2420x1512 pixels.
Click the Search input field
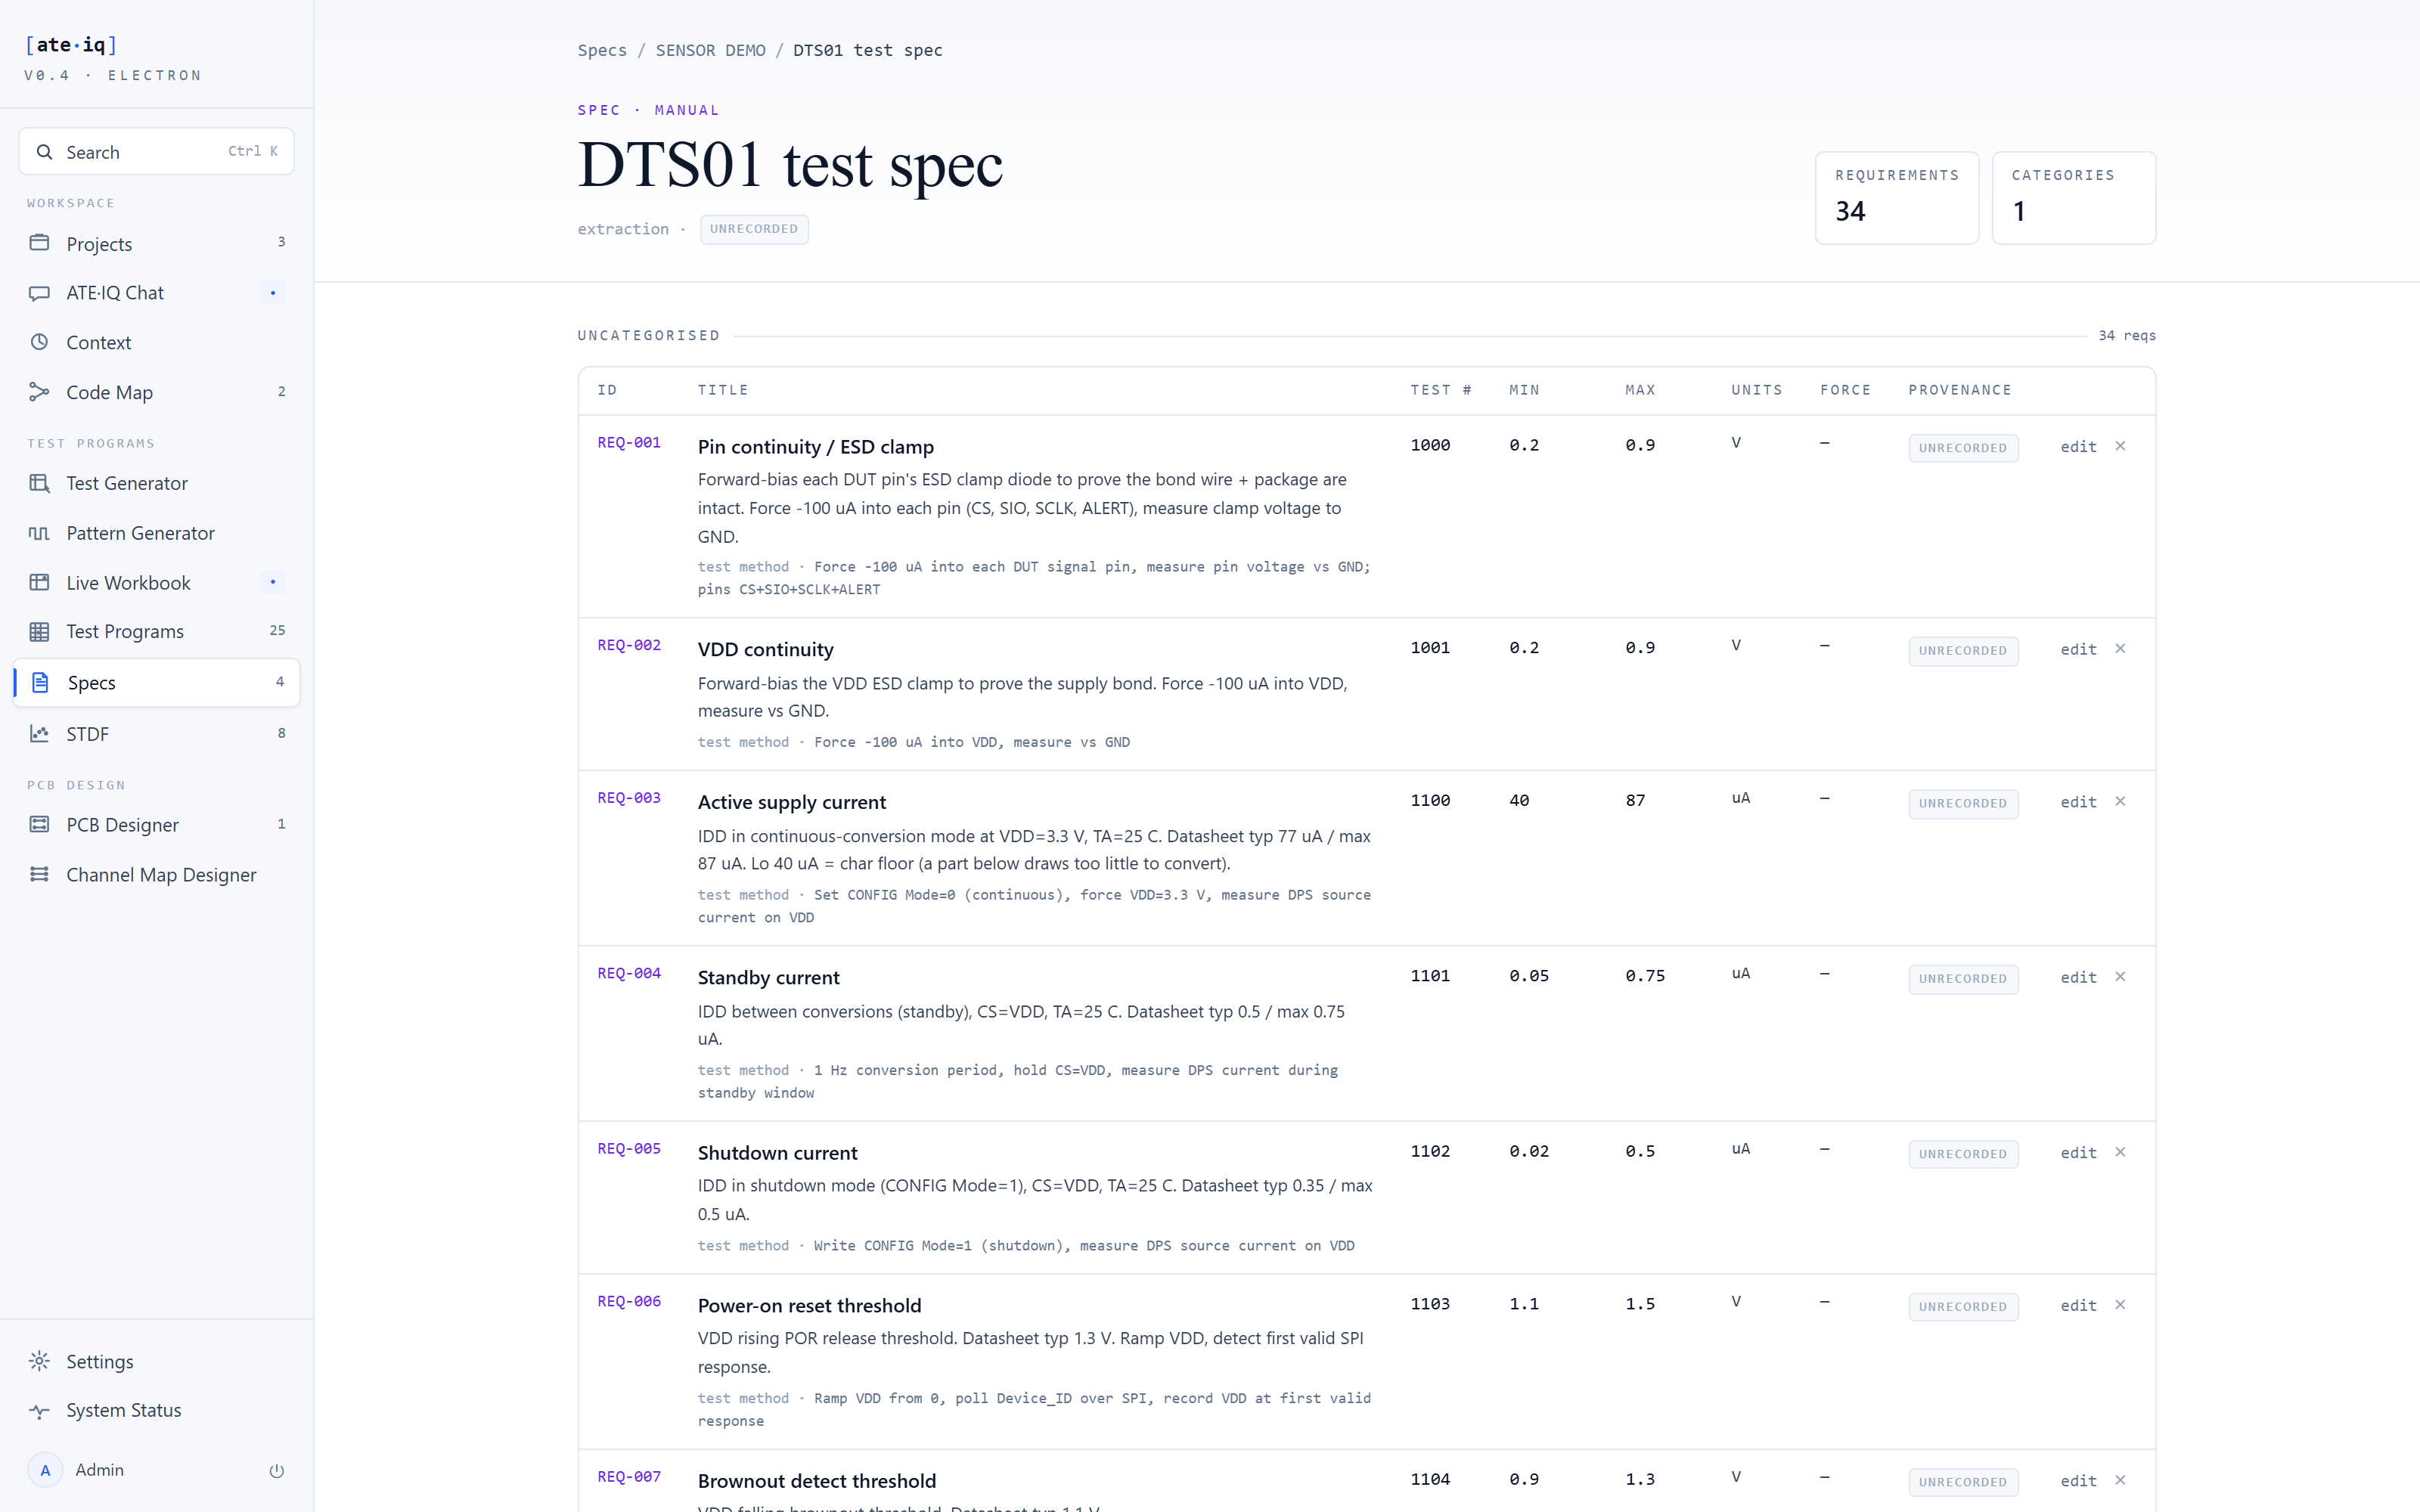pyautogui.click(x=156, y=151)
